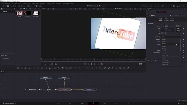This screenshot has height=105, width=187.
Task: Add a Blur node from the toolbar
Action: coord(50,68)
